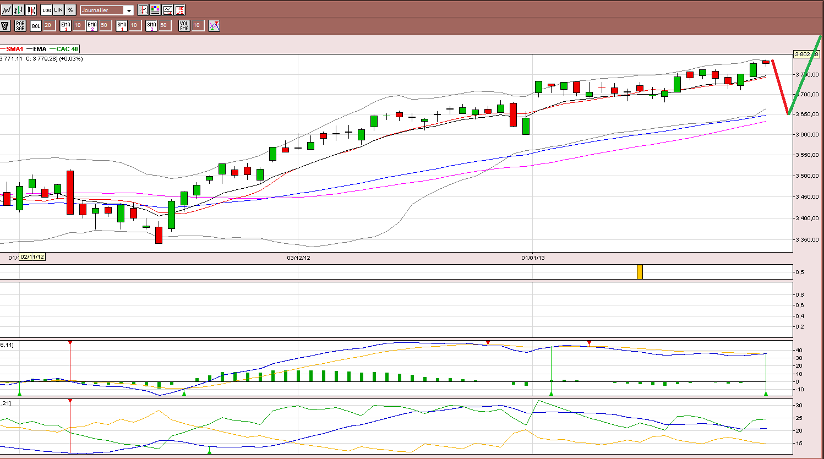Click the 01/01/13 date axis label

[x=533, y=258]
